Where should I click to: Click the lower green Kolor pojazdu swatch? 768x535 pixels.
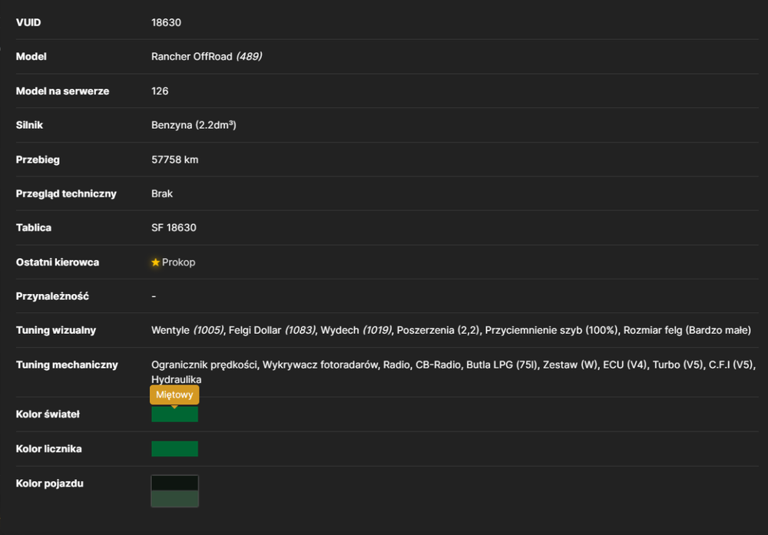click(174, 499)
